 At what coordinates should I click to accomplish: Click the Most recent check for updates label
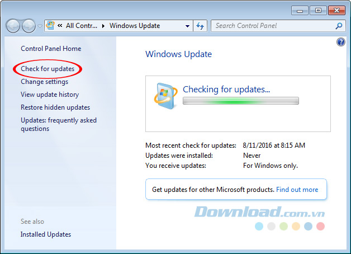(x=191, y=145)
